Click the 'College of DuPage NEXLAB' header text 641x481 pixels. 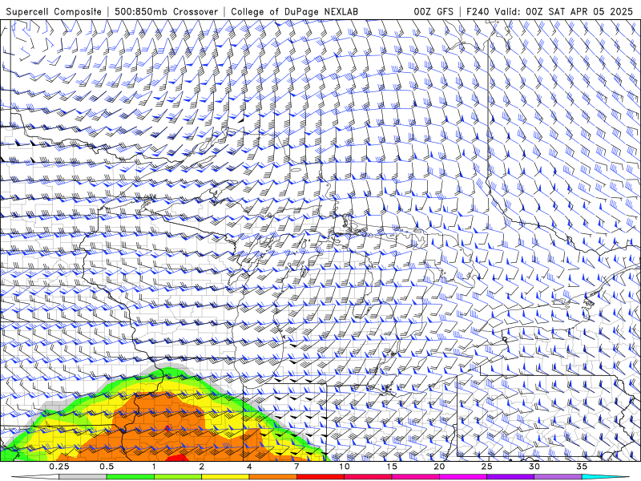coord(294,11)
